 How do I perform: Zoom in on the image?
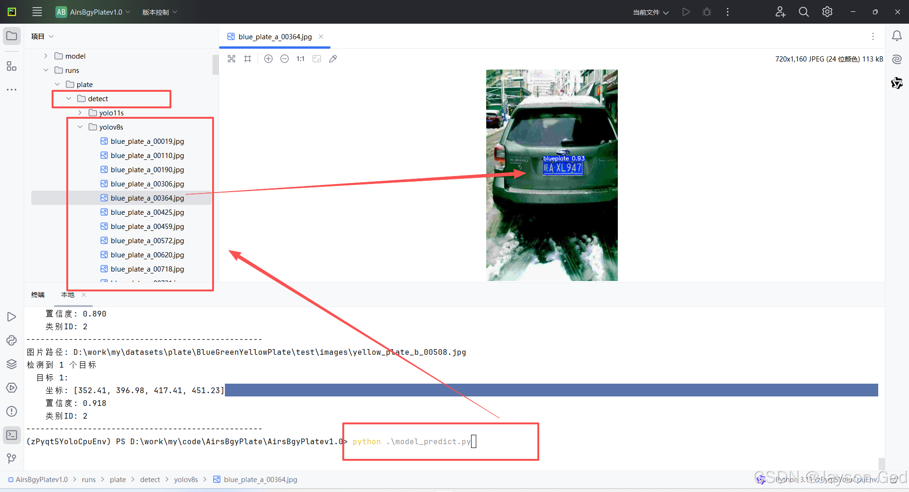(268, 59)
